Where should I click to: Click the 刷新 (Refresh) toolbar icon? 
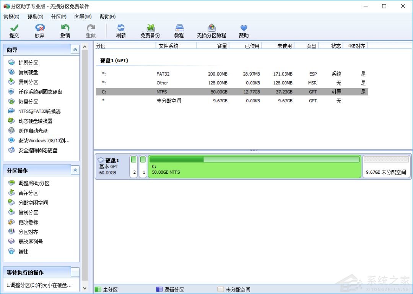point(121,28)
